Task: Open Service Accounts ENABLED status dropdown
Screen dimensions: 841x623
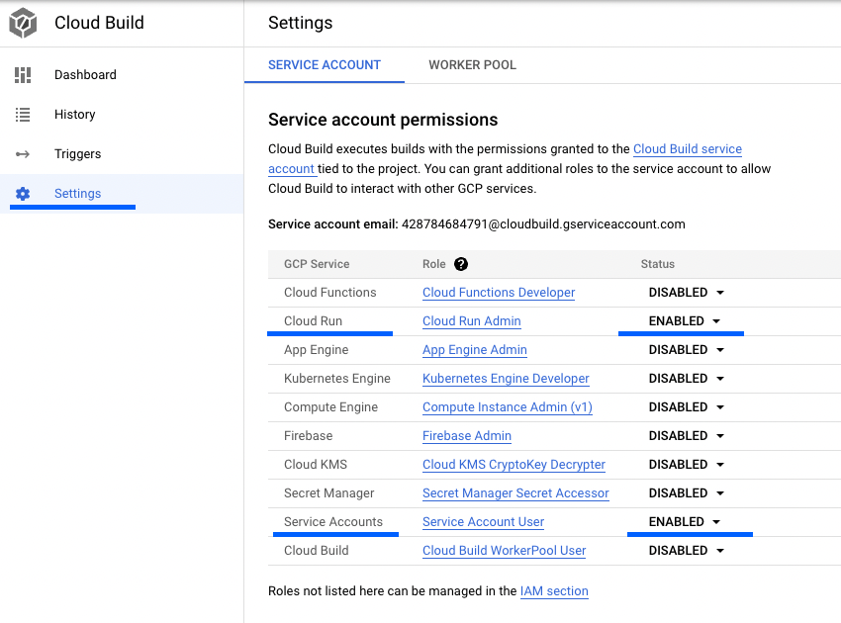Action: 685,522
